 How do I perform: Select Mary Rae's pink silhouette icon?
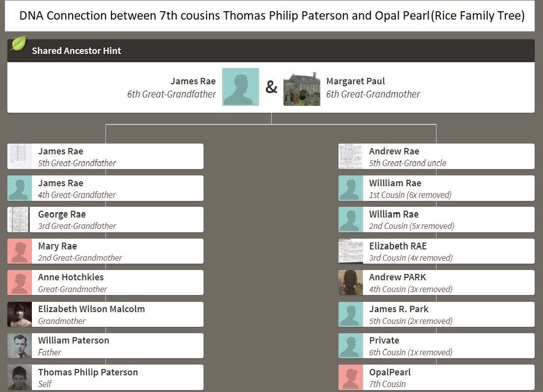click(x=20, y=251)
